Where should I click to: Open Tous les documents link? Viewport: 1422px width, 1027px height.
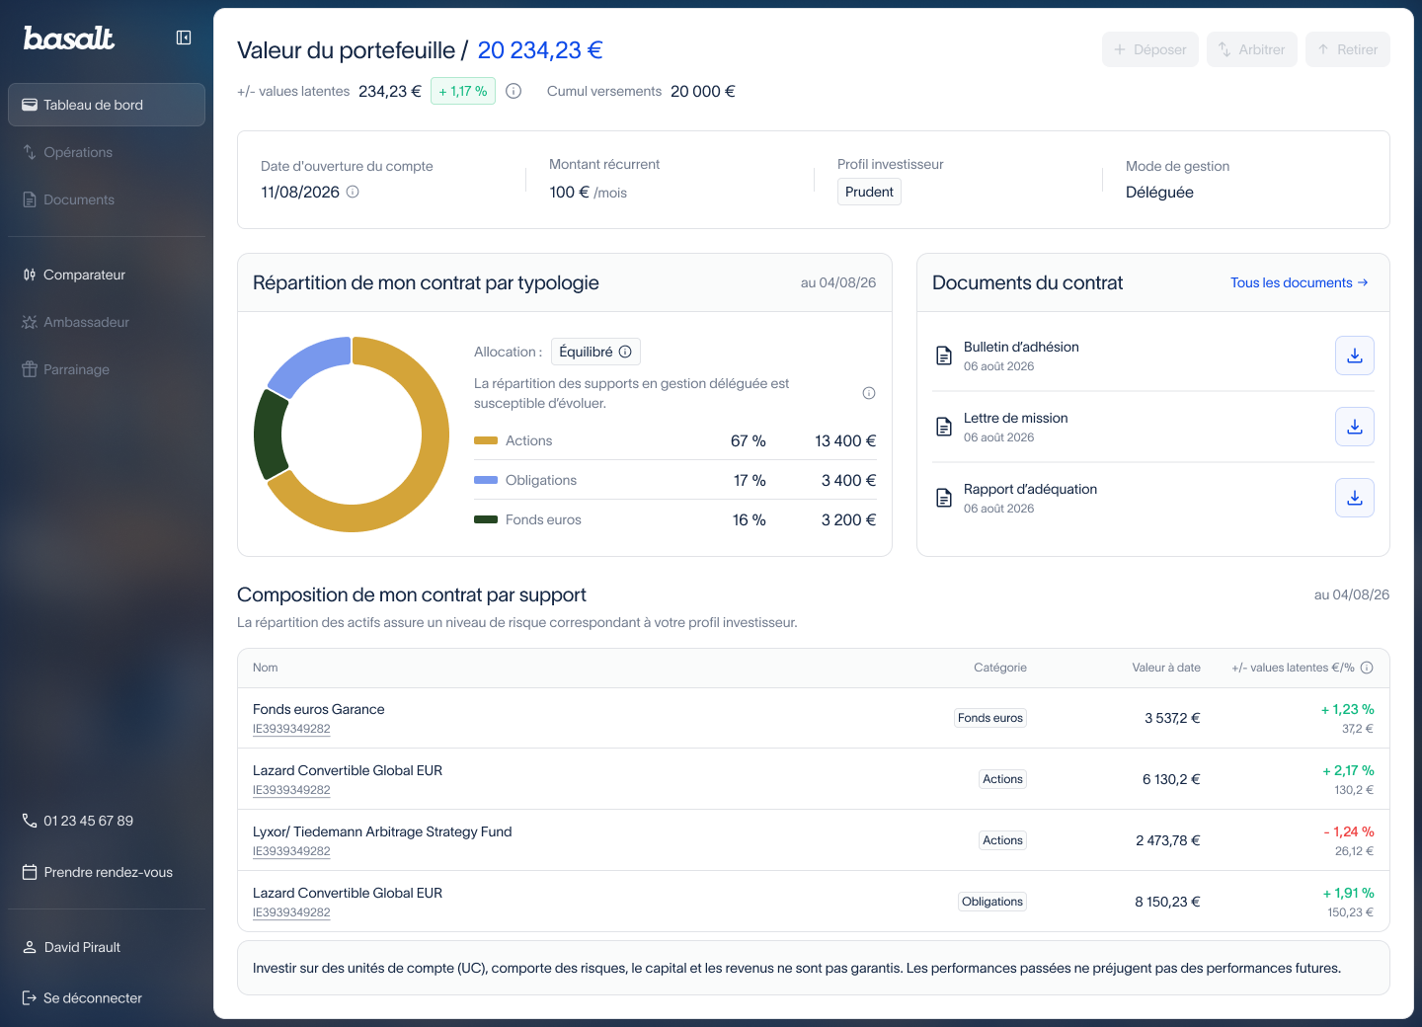1300,282
